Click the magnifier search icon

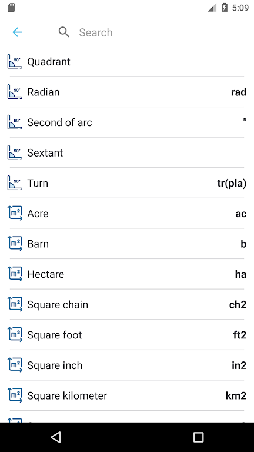click(64, 32)
